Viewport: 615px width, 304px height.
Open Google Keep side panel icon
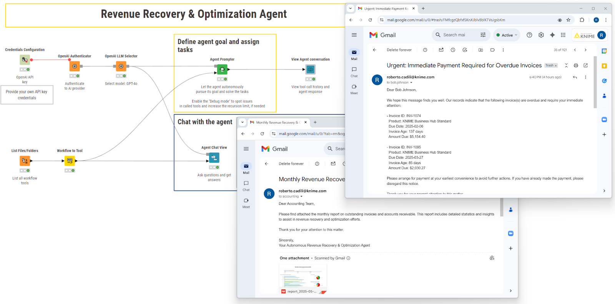[604, 66]
